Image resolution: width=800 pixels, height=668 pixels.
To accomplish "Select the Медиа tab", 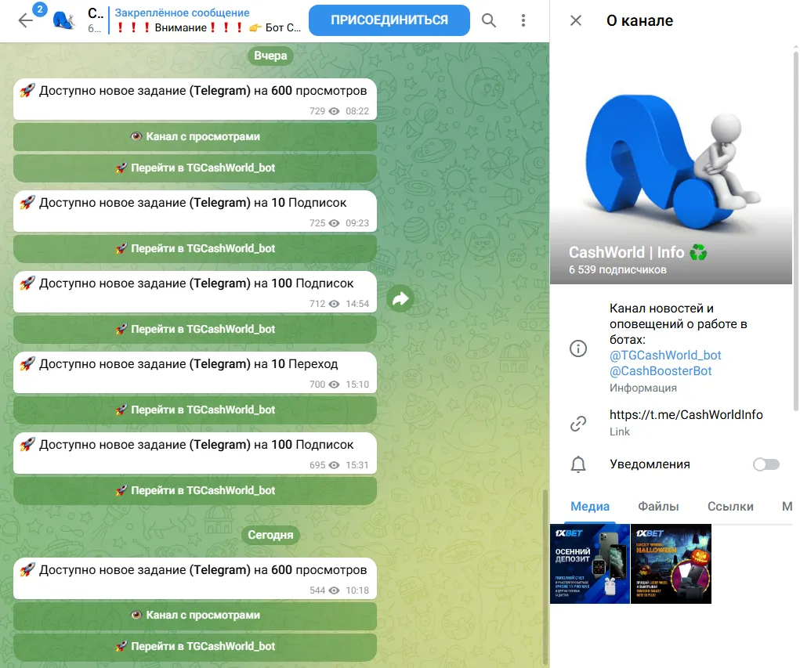I will pos(590,507).
